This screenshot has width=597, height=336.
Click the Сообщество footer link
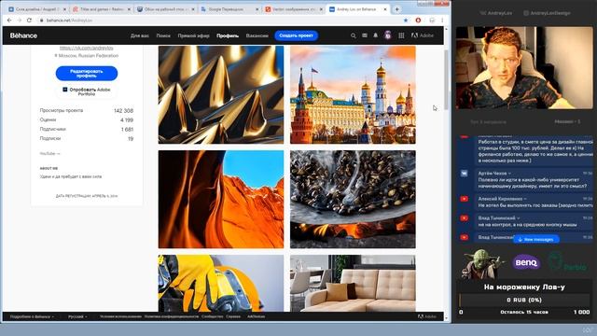(213, 316)
